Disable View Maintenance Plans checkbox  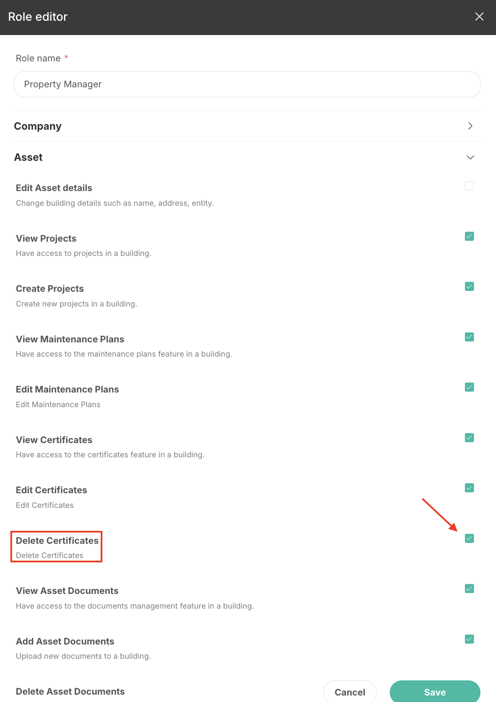(469, 337)
